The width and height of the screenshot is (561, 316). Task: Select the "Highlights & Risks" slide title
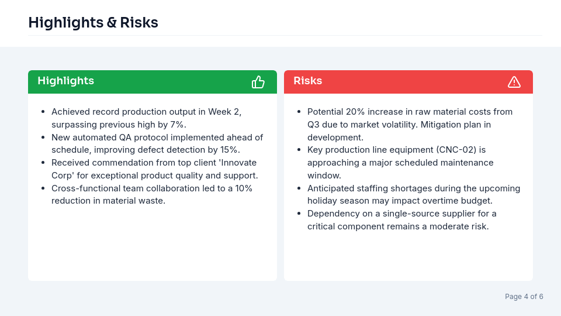point(93,23)
